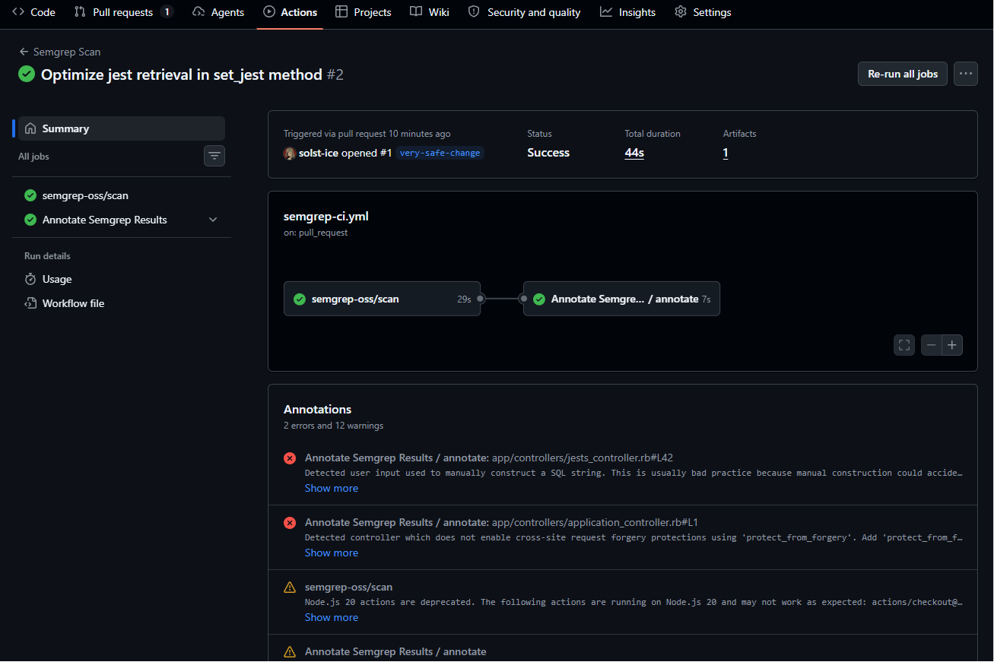Click the warning icon on semgrep-oss/scan annotation
Viewport: 994px width, 662px height.
click(290, 588)
